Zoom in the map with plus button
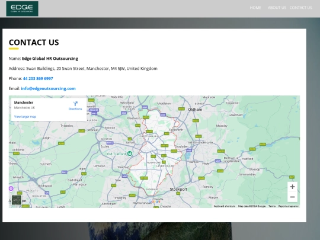 click(x=292, y=187)
